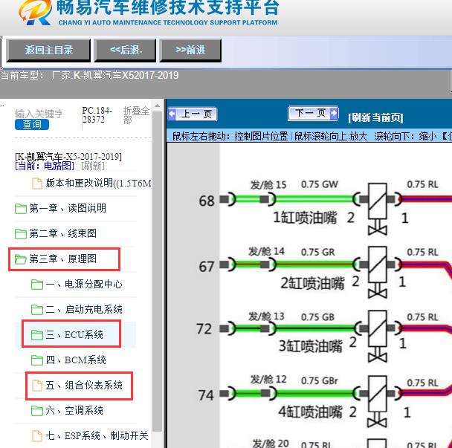Click the folder icon beside 空调系统
Screen dimensions: 452x448
point(37,411)
